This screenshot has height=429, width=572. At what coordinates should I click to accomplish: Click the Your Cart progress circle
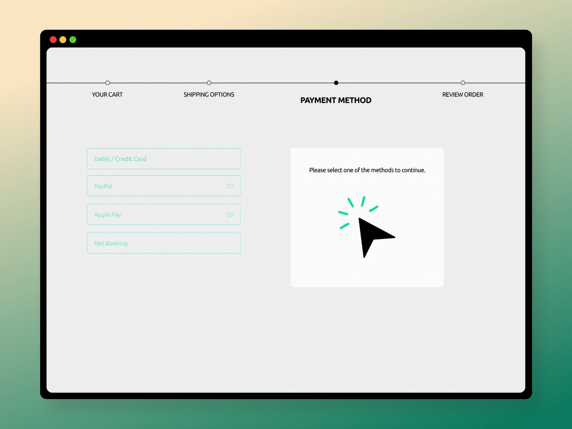(108, 83)
